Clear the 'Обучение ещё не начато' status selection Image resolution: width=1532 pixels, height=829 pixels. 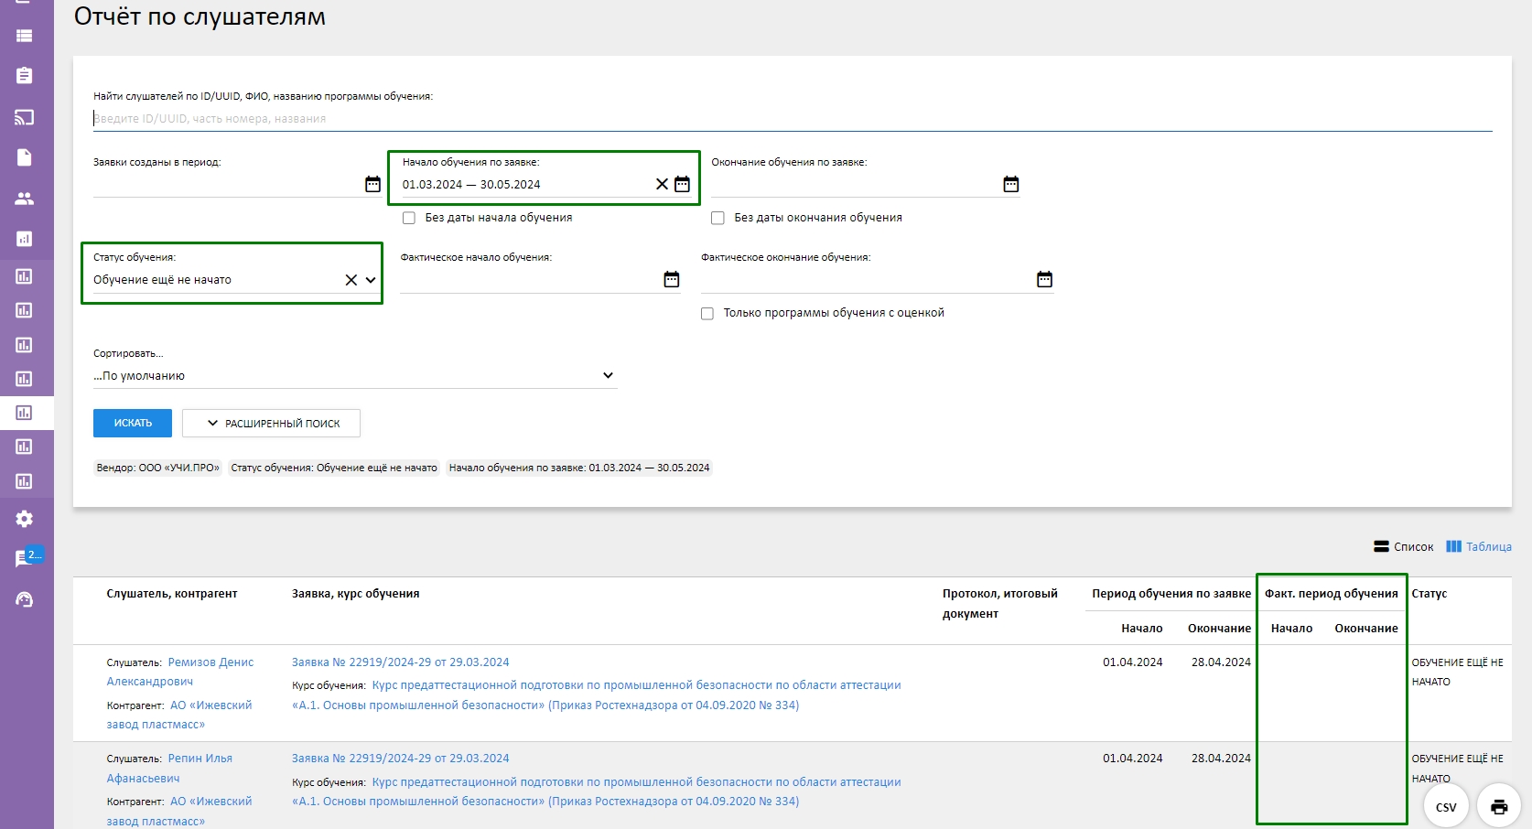[351, 280]
